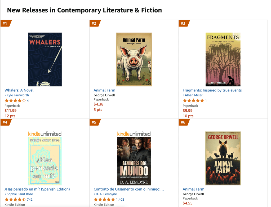
Task: Go to D. A. Lemoyne author page
Action: 106,194
